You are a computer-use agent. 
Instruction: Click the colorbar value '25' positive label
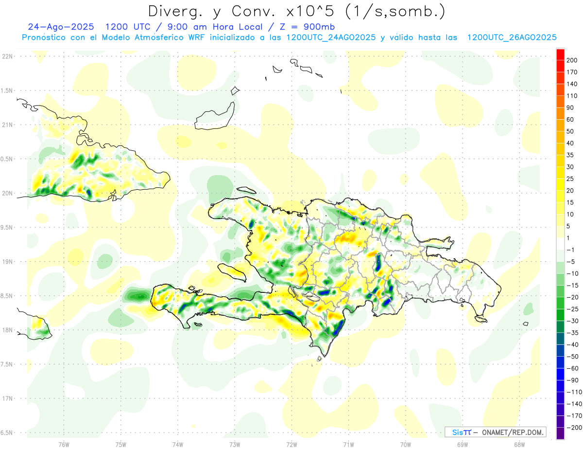[x=570, y=179]
